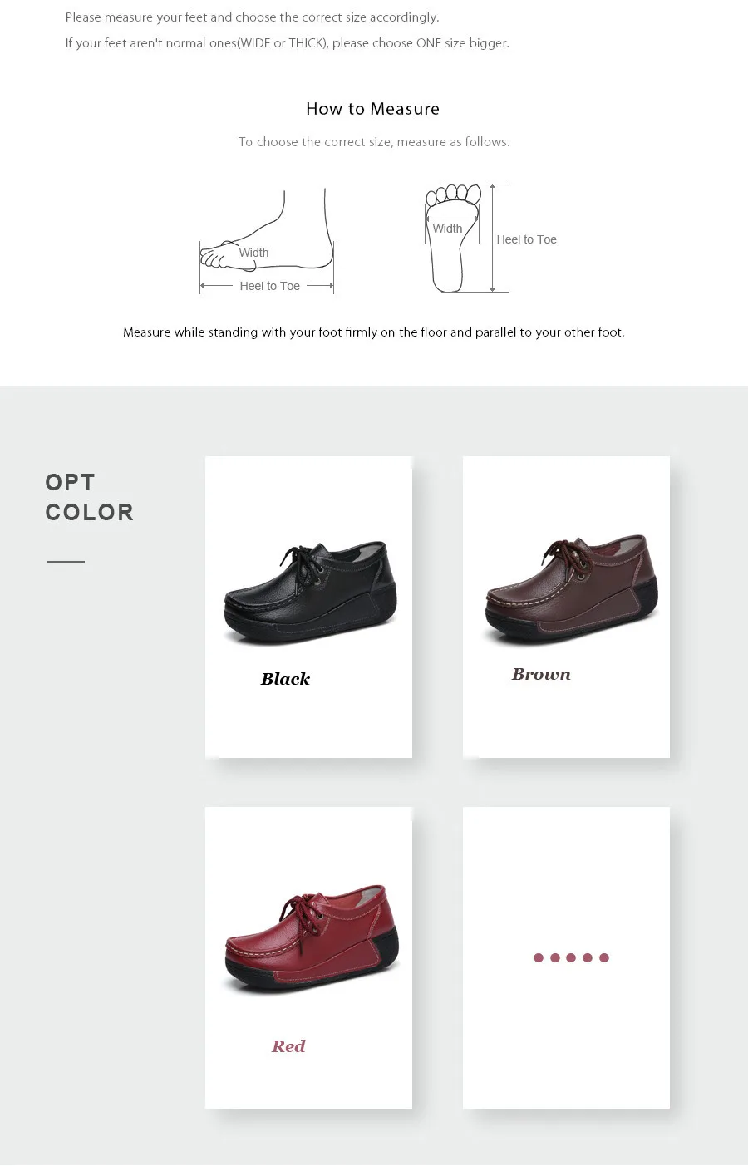
Task: Click the last red dot in more-colors card
Action: coord(604,957)
